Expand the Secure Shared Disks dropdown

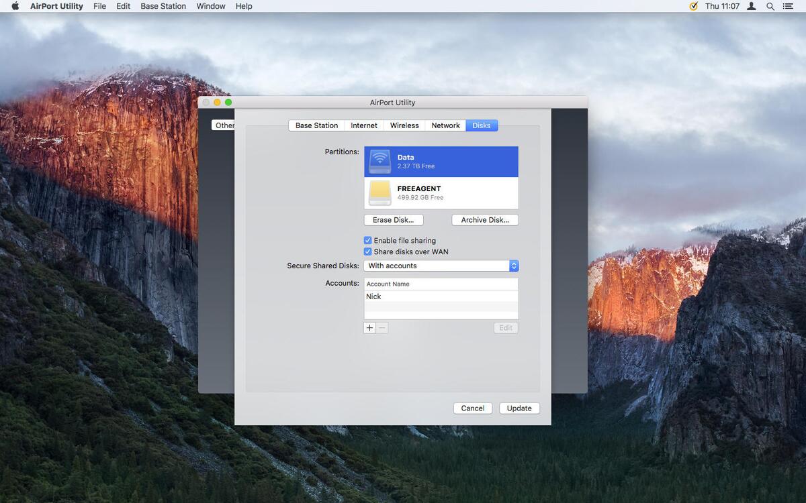[x=513, y=266]
